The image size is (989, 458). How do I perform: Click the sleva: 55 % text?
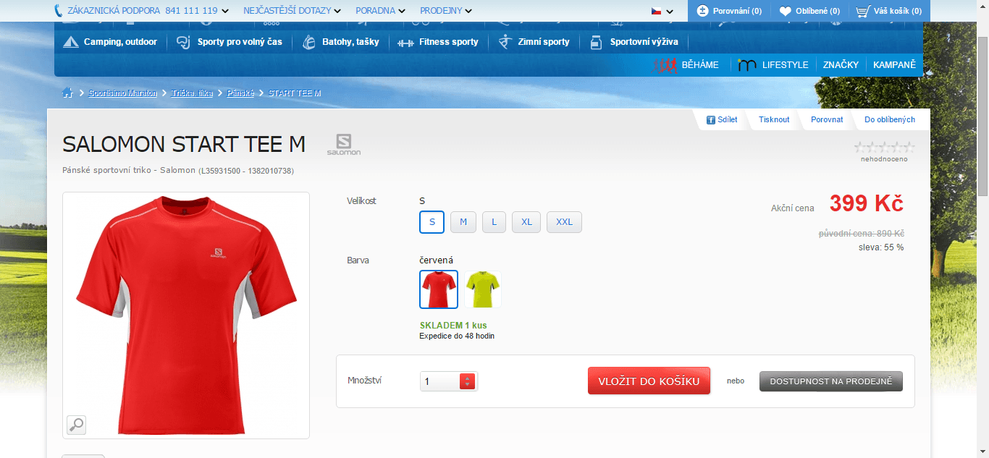tap(880, 247)
